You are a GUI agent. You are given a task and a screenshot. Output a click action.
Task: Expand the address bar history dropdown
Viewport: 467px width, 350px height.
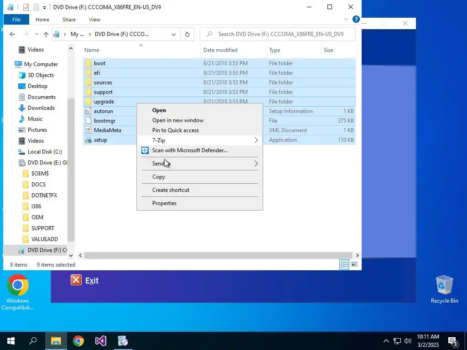(x=174, y=34)
